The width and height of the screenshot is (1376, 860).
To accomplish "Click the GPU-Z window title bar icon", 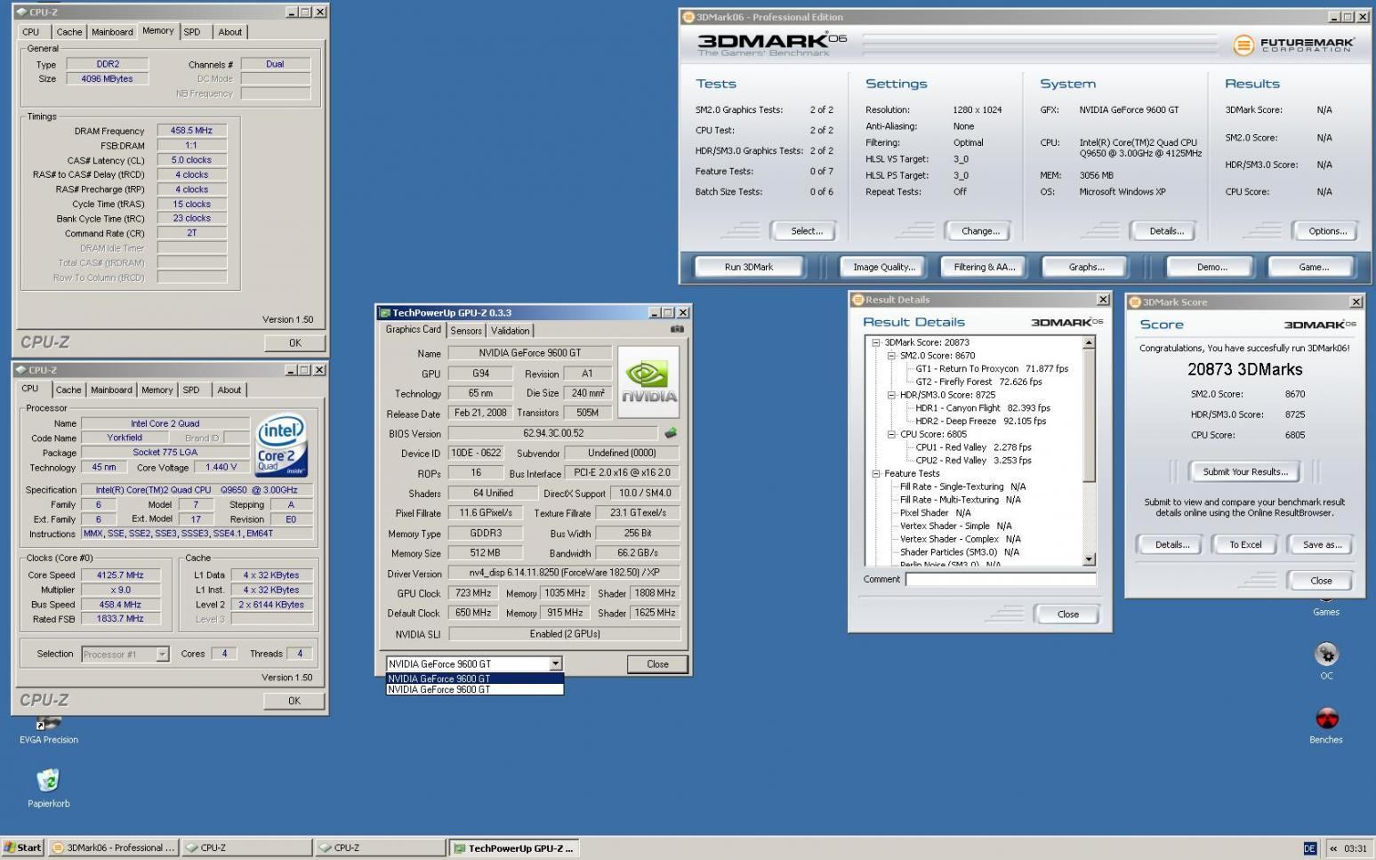I will click(384, 312).
